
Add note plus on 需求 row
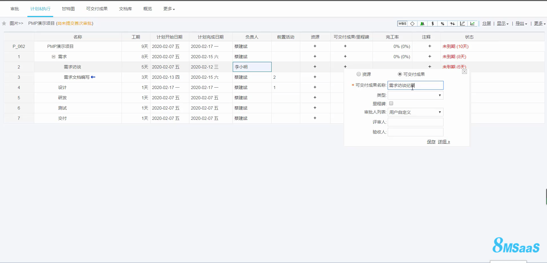tap(429, 56)
